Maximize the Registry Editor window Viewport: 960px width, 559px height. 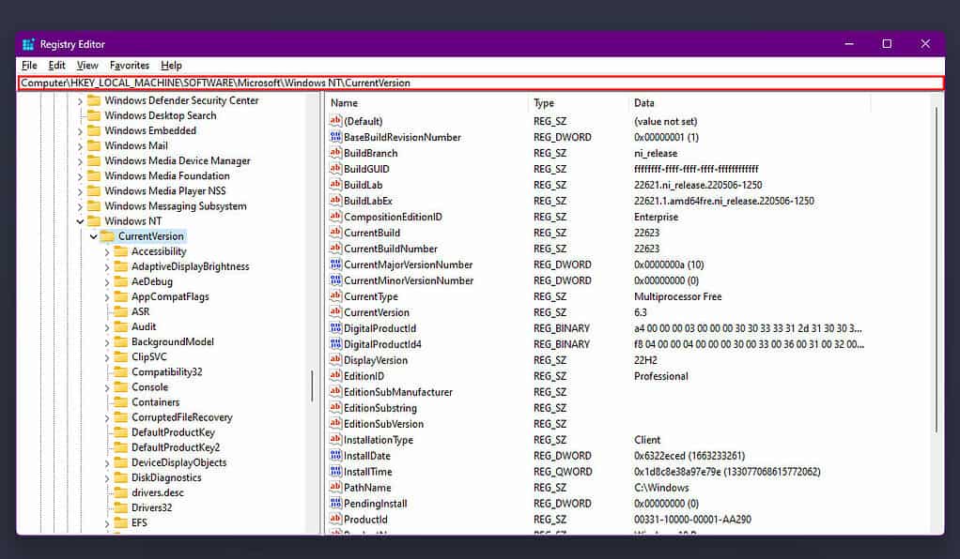coord(887,44)
